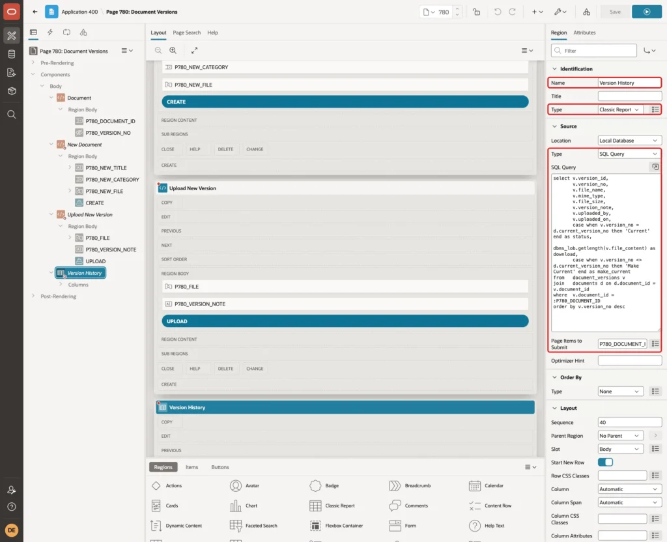This screenshot has height=542, width=667.
Task: Open the Shared Components toolbar icon
Action: [587, 12]
